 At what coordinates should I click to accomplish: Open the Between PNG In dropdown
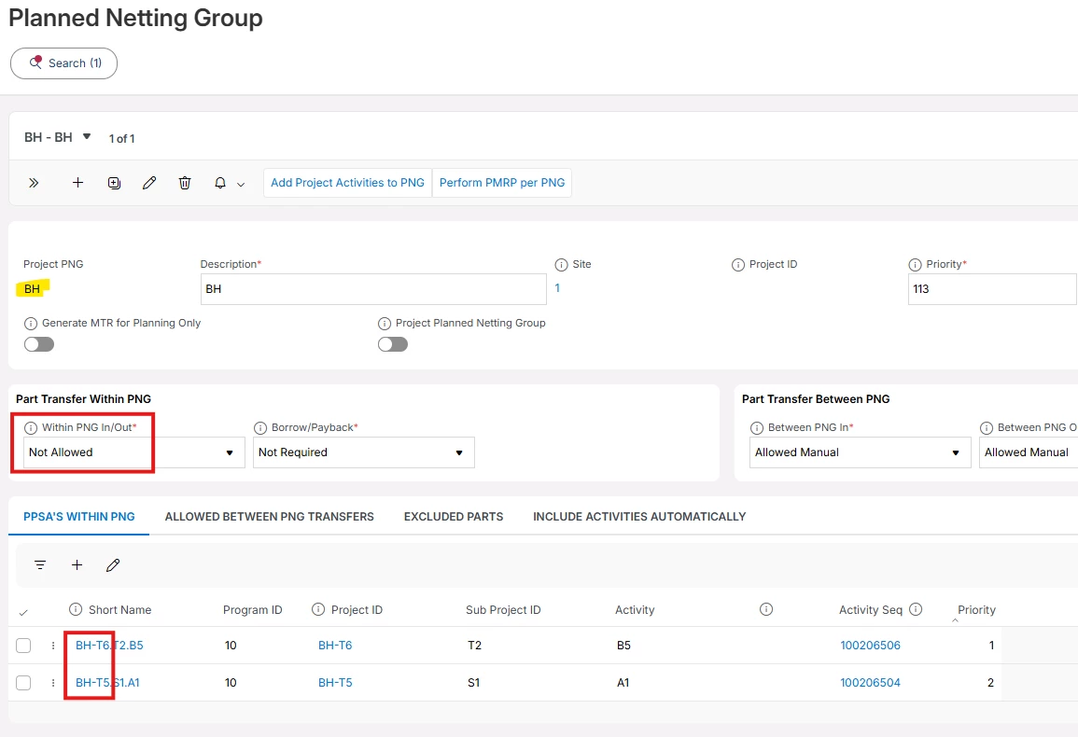point(860,452)
